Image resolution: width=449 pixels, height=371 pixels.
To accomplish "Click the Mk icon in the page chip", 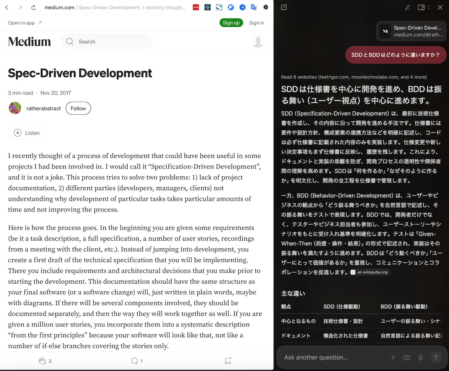I will (385, 31).
